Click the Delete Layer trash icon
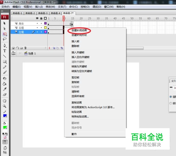Screen dimensions: 176x156 pos(25,48)
